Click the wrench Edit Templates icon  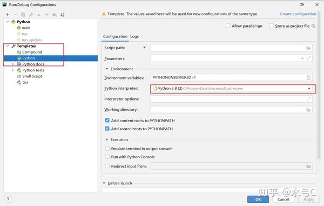coord(31,15)
